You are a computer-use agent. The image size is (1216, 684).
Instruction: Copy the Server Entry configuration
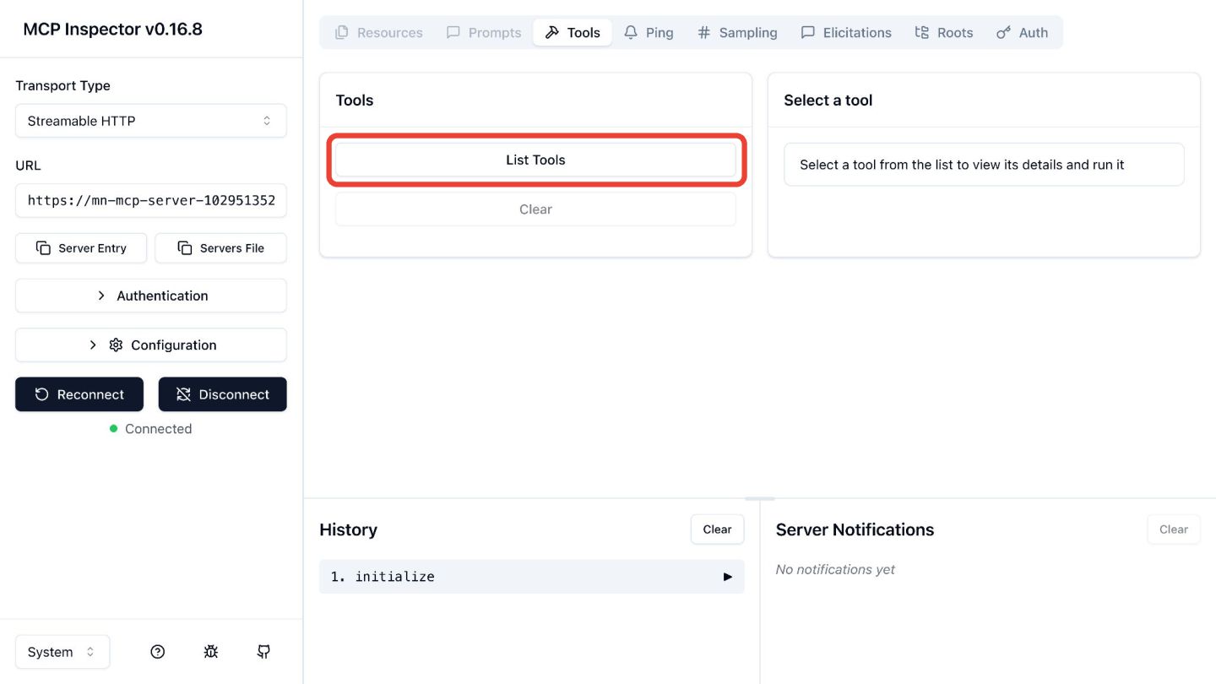(x=81, y=248)
